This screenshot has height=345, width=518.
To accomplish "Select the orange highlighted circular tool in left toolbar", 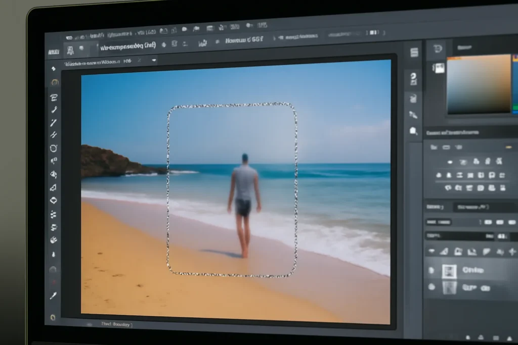I will (55, 82).
